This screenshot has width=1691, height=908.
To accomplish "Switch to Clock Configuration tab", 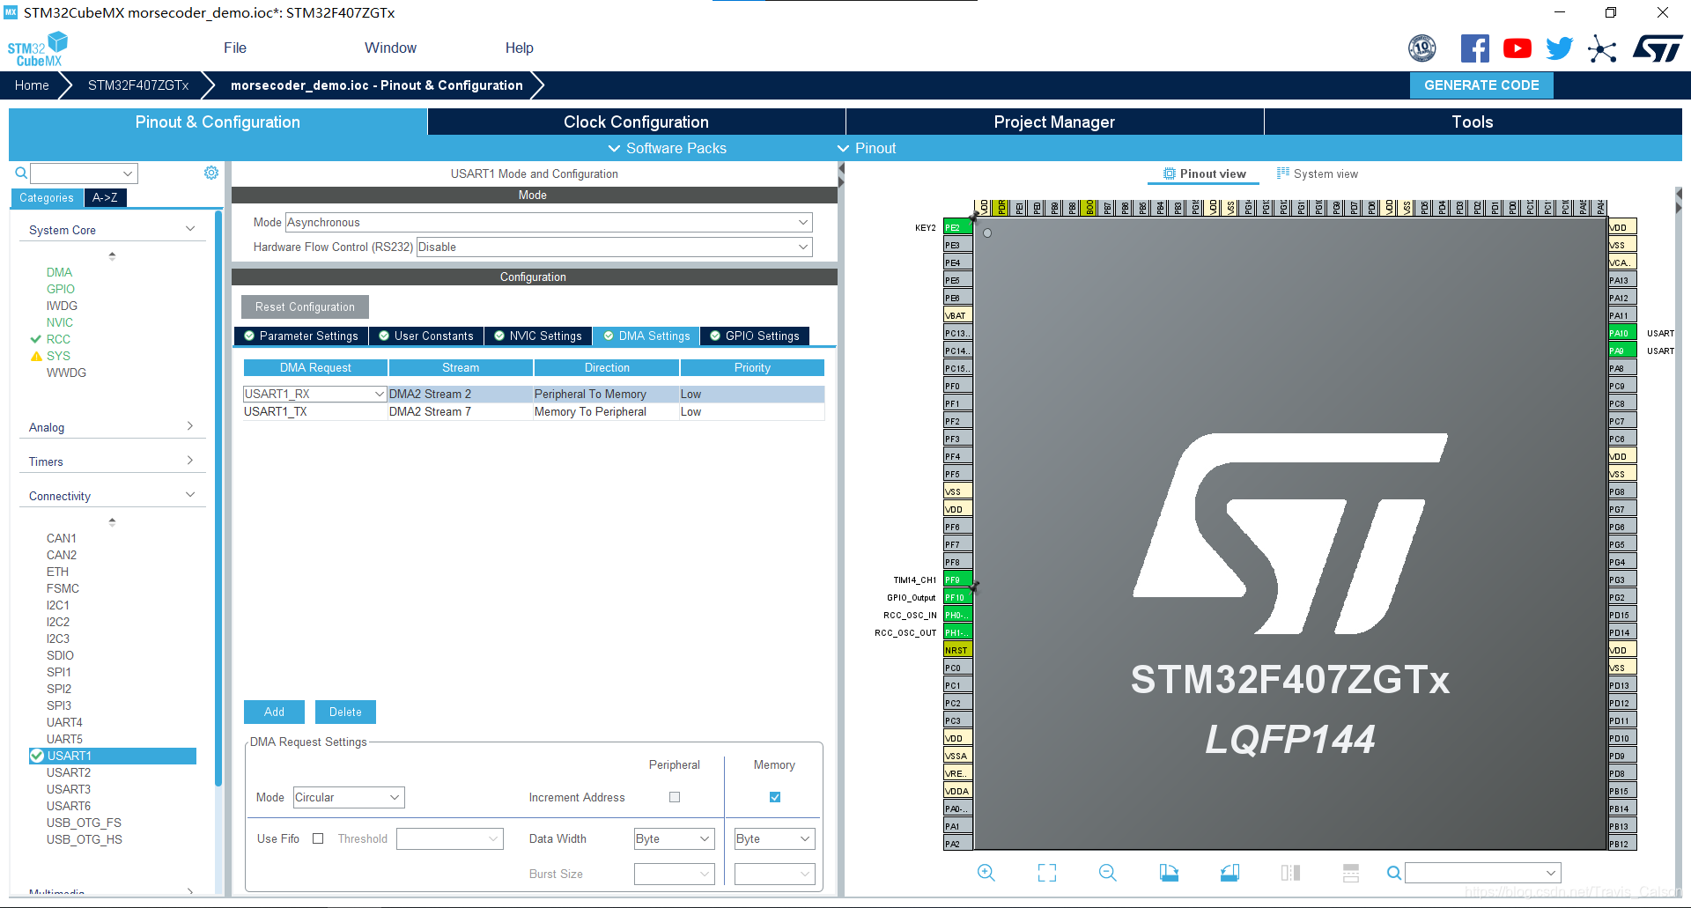I will pyautogui.click(x=636, y=122).
